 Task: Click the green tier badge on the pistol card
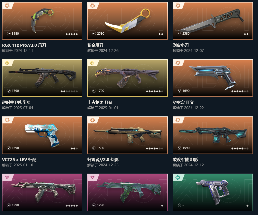(178, 177)
